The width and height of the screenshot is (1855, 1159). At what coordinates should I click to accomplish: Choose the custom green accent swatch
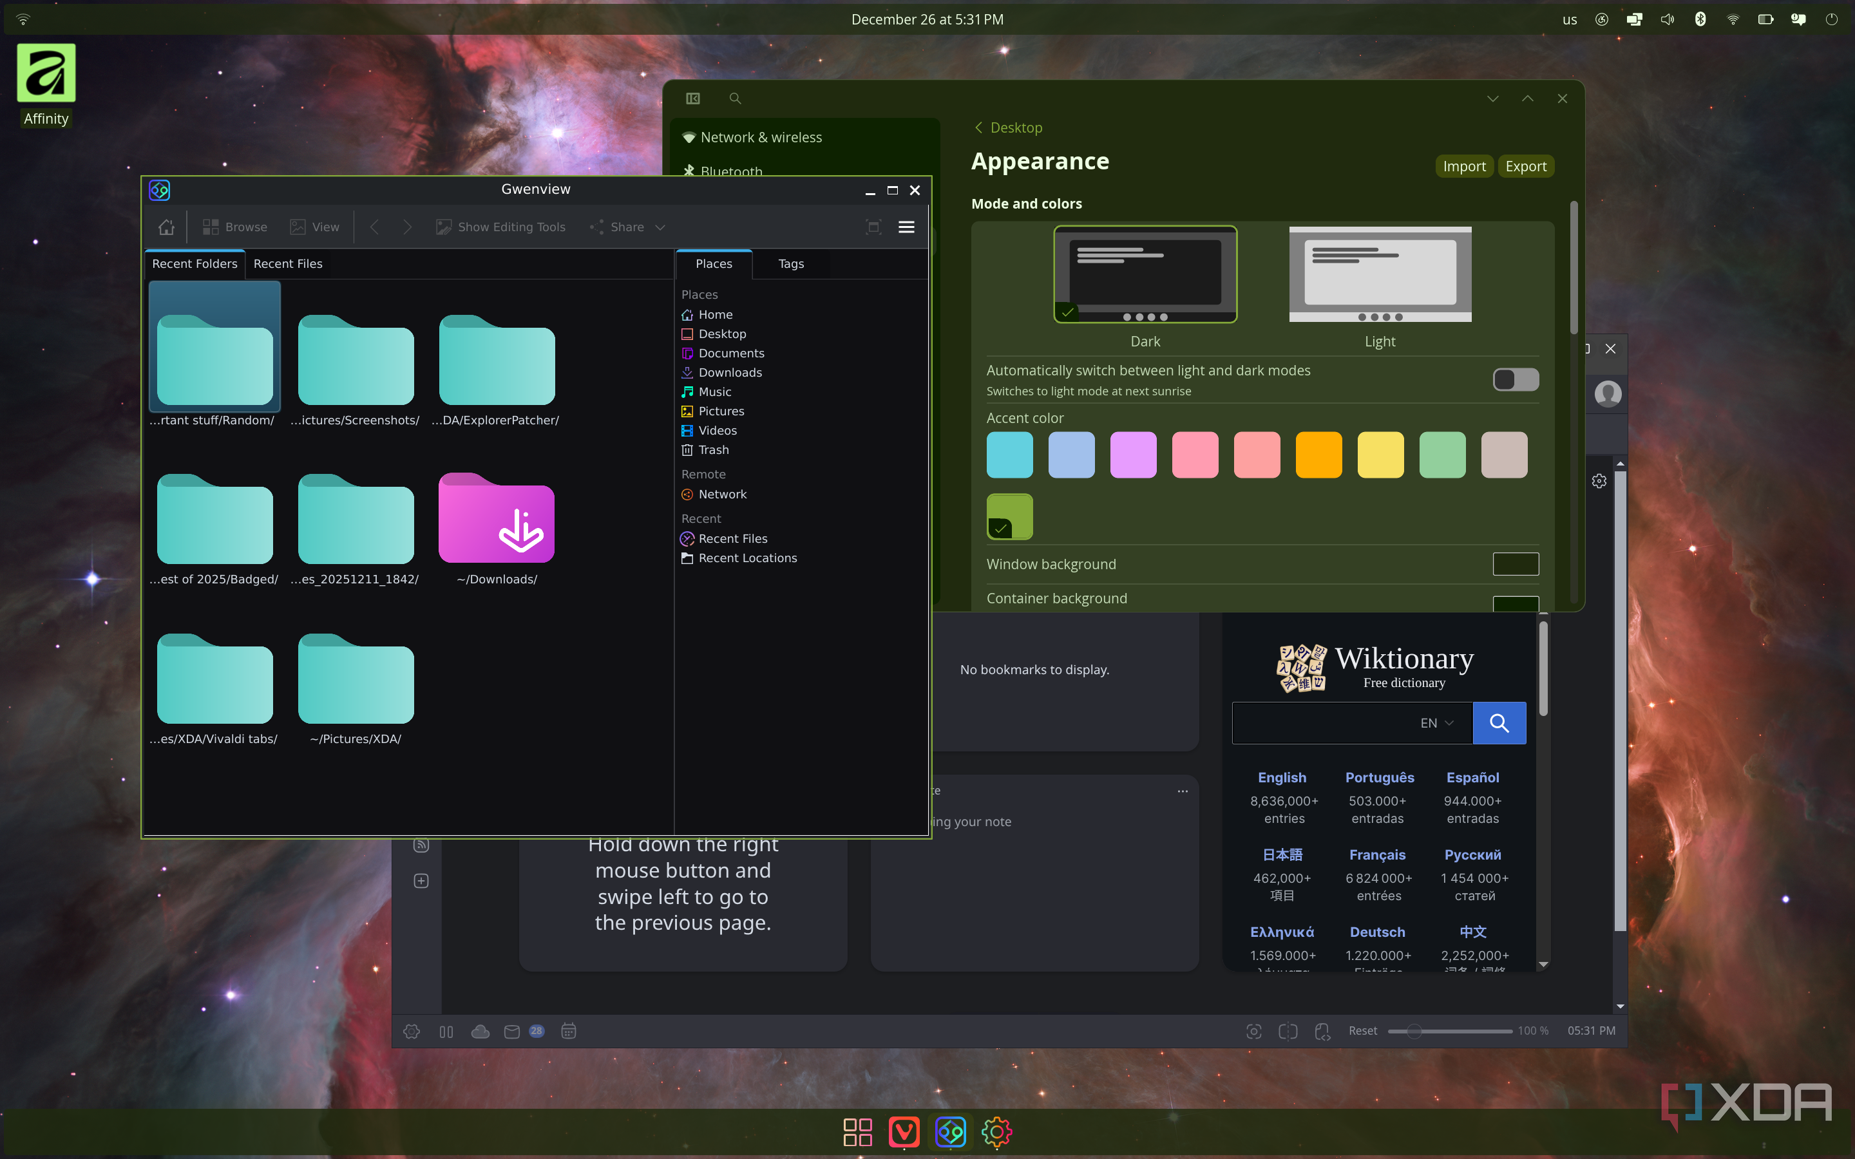[x=1009, y=516]
